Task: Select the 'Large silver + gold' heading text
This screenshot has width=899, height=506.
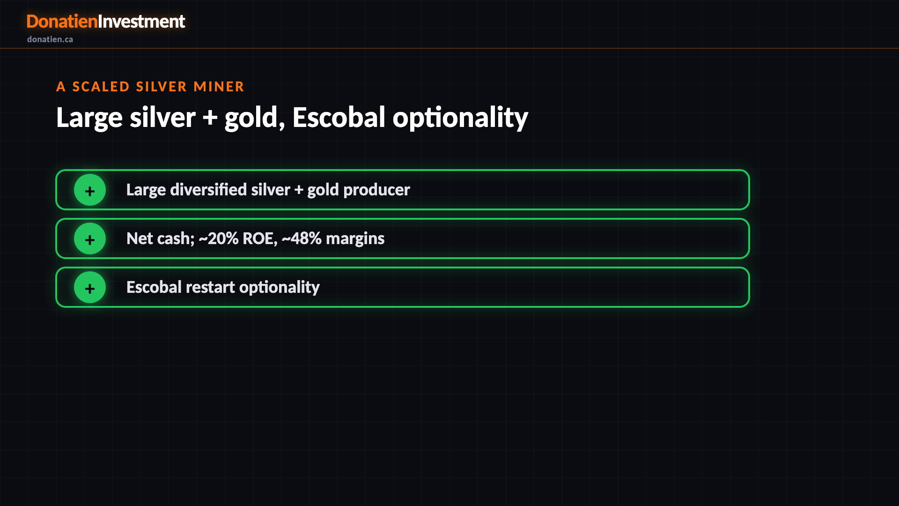Action: pyautogui.click(x=170, y=118)
